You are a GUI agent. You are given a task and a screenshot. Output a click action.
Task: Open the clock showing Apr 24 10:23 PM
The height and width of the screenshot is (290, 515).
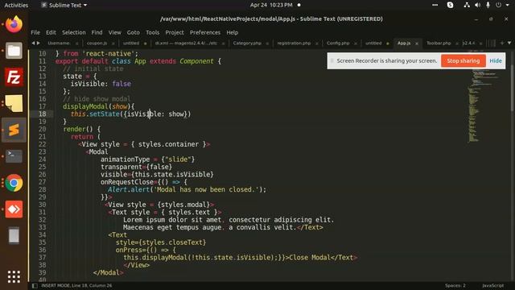[271, 5]
